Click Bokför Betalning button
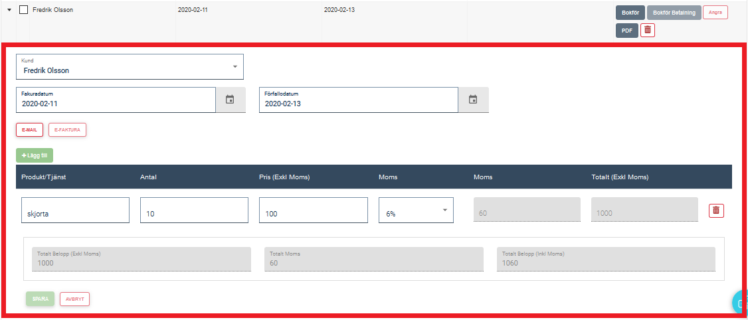 coord(674,13)
